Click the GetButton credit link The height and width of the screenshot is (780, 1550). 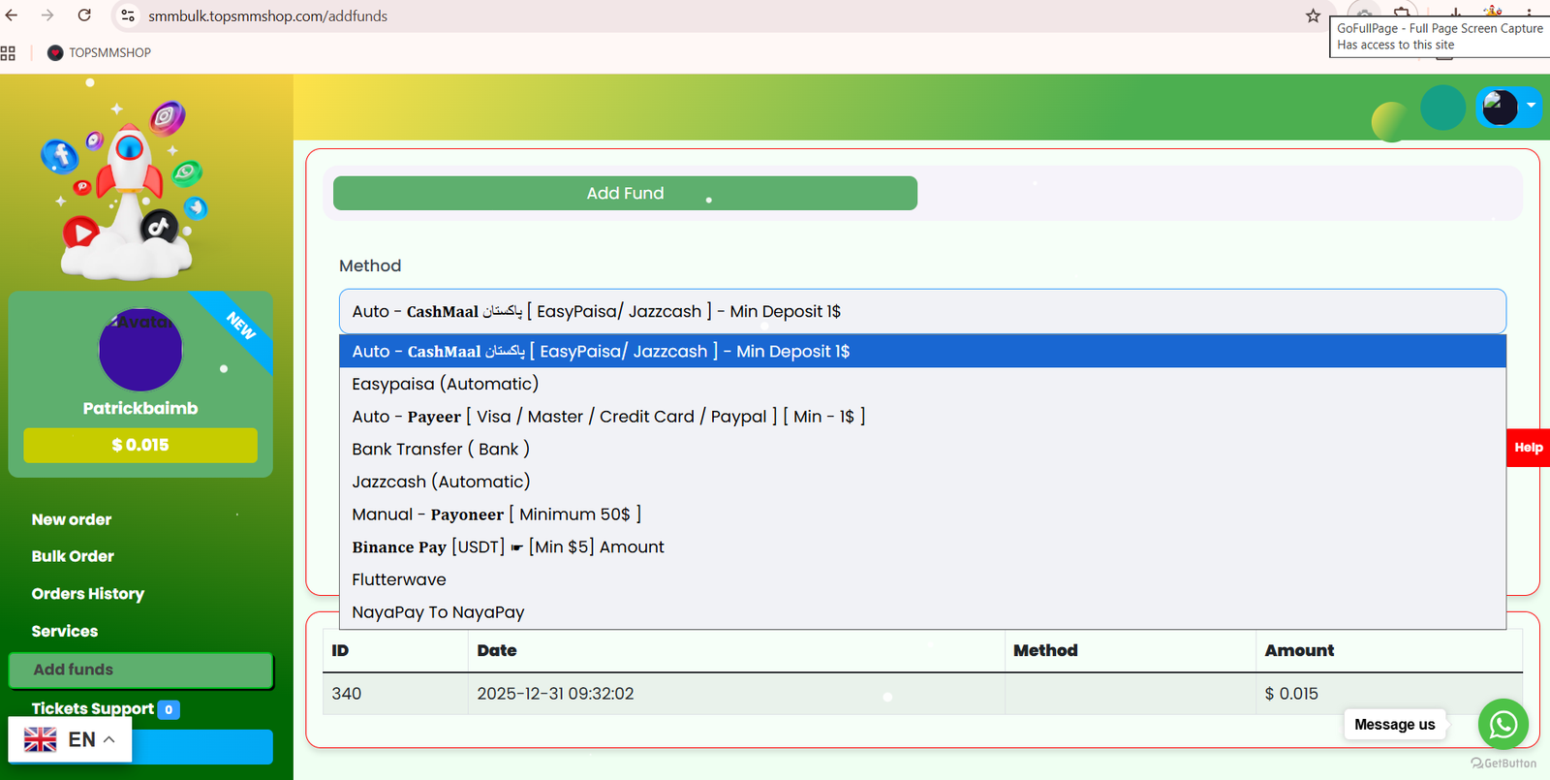[x=1503, y=764]
